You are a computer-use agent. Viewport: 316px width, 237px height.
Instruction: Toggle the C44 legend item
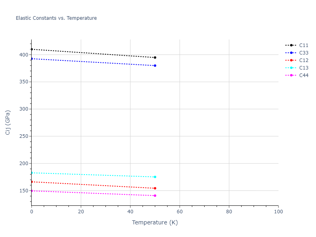[x=303, y=75]
